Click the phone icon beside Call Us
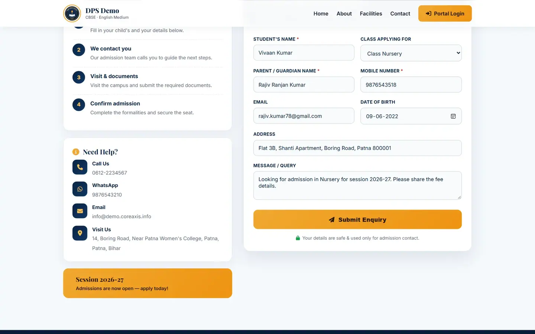The height and width of the screenshot is (334, 535). tap(80, 167)
